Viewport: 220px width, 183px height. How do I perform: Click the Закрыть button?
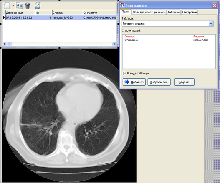pyautogui.click(x=185, y=82)
